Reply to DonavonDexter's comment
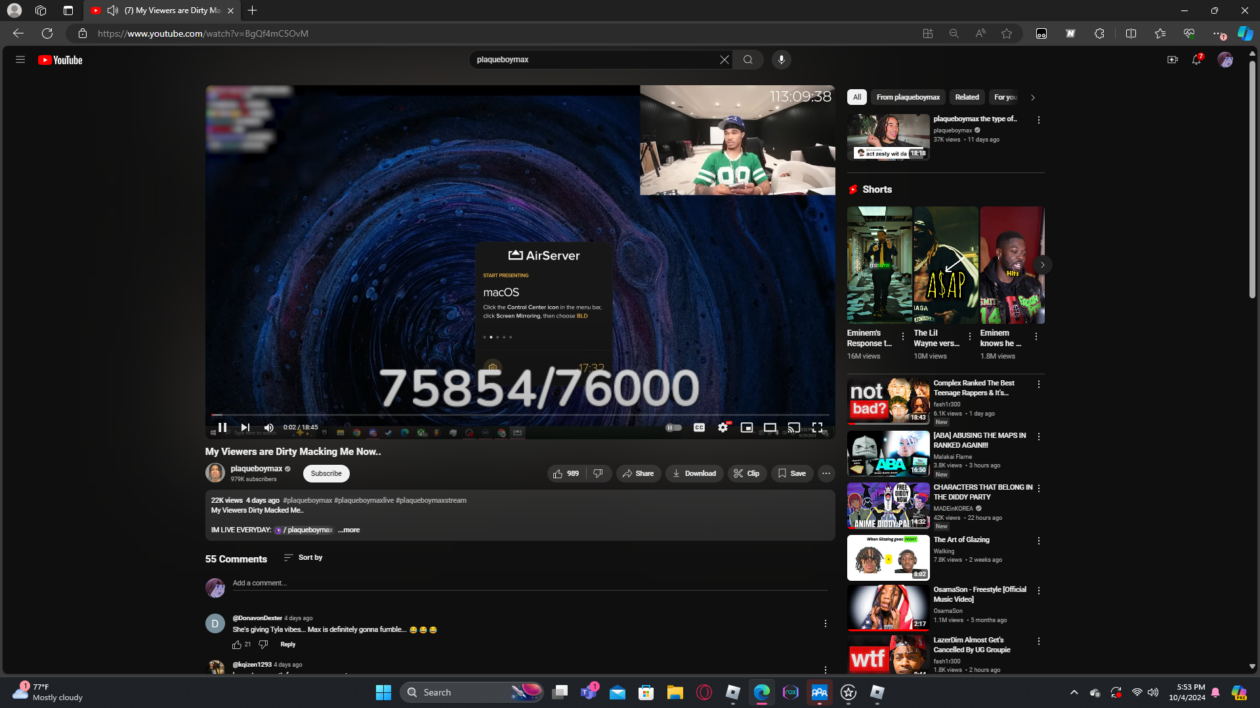Viewport: 1260px width, 708px height. [287, 645]
